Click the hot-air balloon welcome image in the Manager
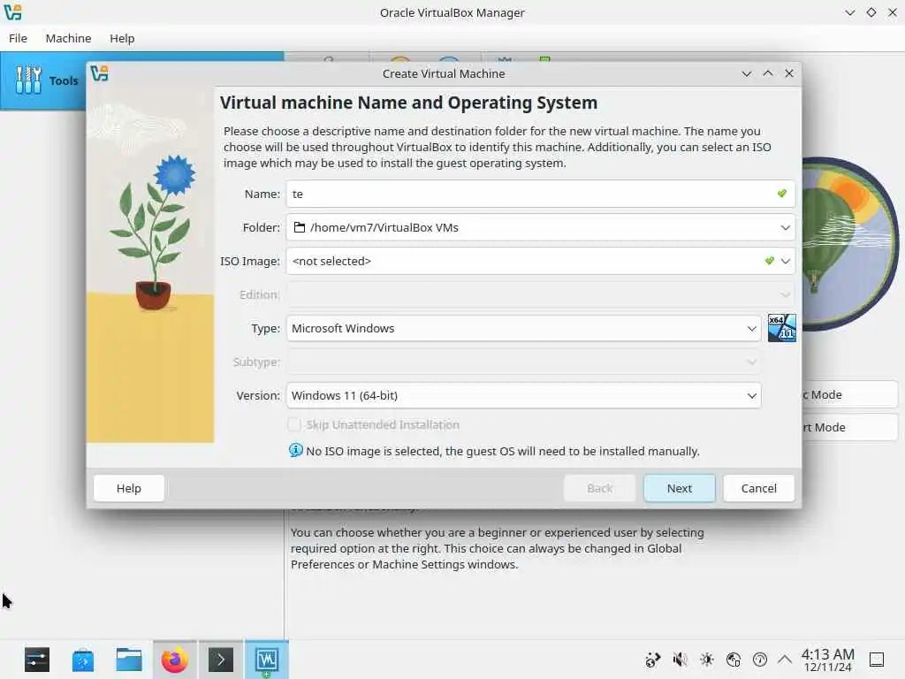The height and width of the screenshot is (679, 905). [849, 244]
